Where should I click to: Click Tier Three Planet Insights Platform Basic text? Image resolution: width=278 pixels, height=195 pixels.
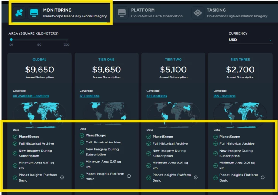(239, 178)
